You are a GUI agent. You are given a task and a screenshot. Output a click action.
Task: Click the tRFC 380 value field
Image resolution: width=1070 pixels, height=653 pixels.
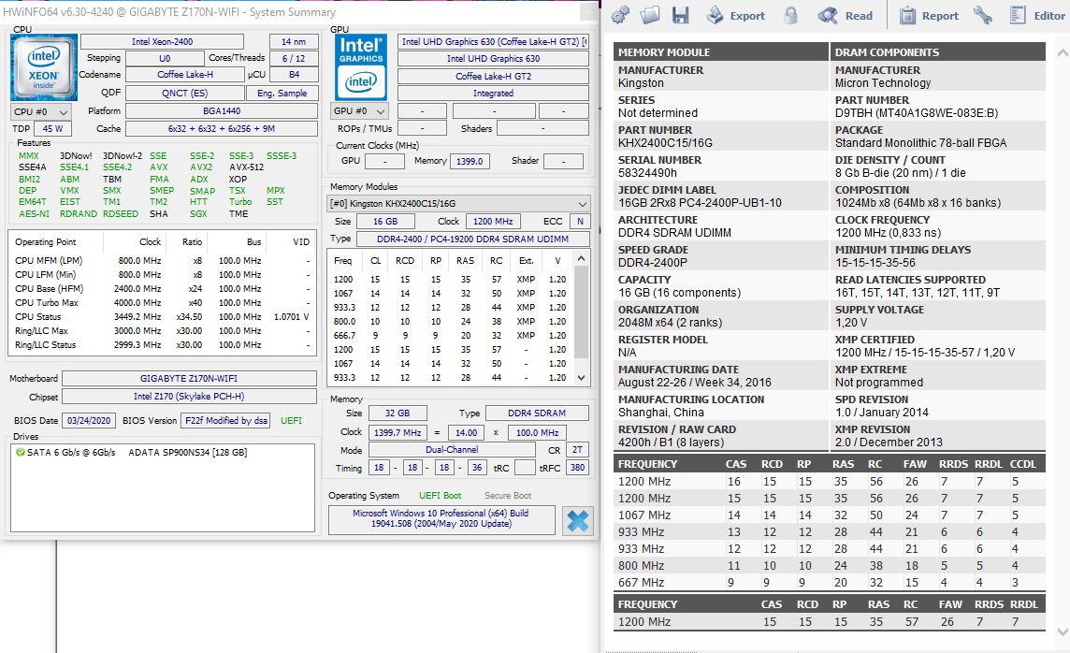click(x=577, y=468)
